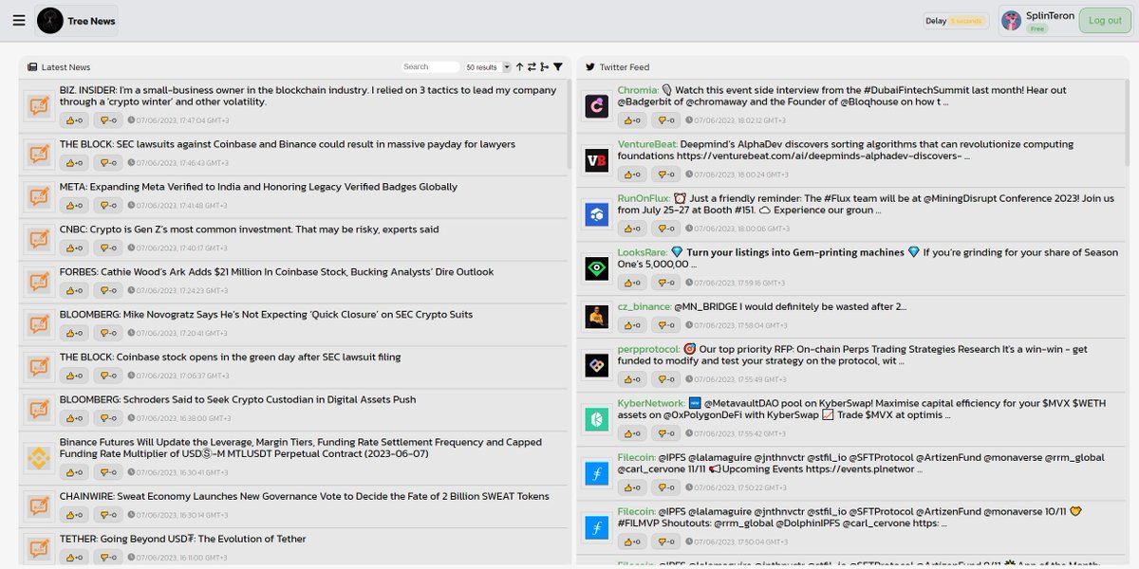Open the @chromaway link in the Chromia tweet
Image resolution: width=1139 pixels, height=569 pixels.
719,102
